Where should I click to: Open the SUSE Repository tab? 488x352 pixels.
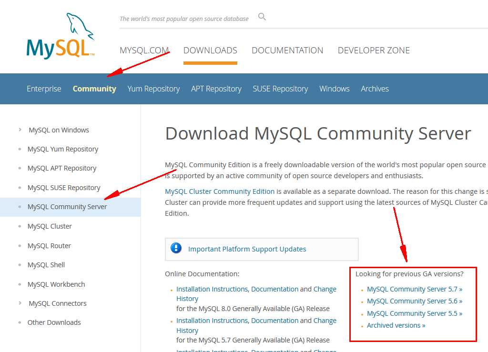pos(280,89)
